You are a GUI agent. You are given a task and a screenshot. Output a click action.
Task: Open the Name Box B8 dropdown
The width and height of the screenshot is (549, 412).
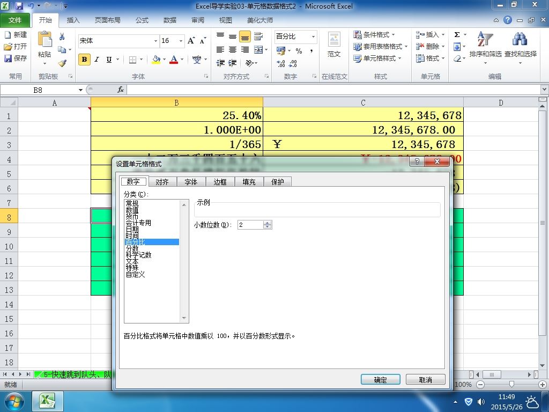click(x=80, y=90)
